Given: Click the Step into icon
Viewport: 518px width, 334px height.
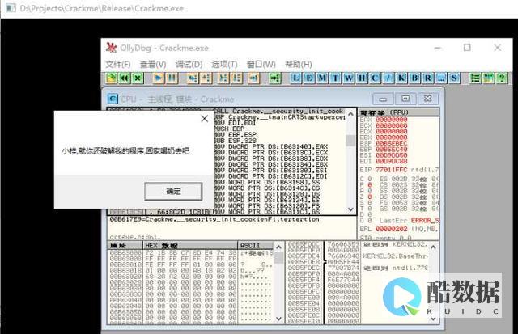Looking at the screenshot, I should pos(193,78).
